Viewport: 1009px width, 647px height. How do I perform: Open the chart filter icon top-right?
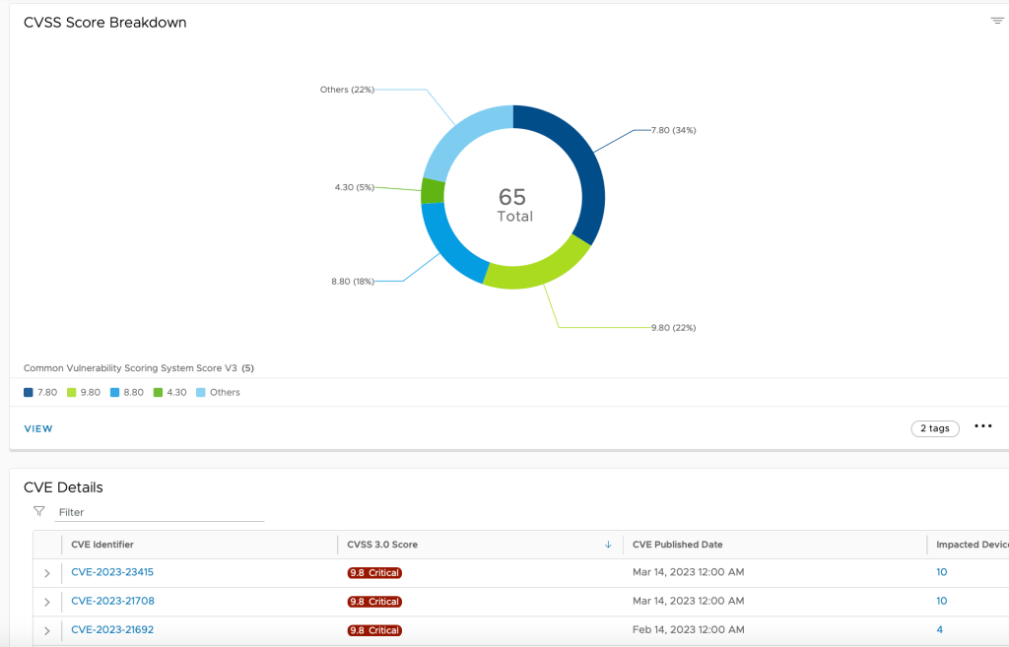(x=996, y=21)
